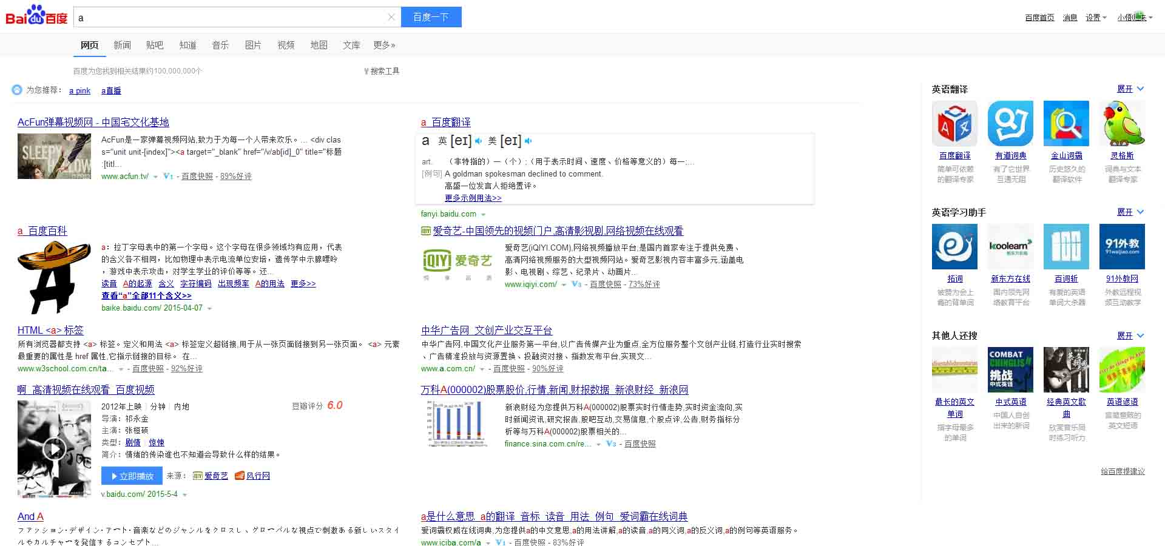Open the 百词斩 learning tool icon
The height and width of the screenshot is (546, 1165).
pyautogui.click(x=1065, y=246)
